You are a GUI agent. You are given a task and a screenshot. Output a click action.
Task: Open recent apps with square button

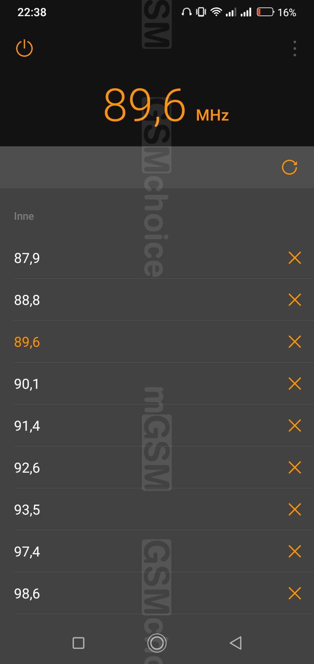pyautogui.click(x=78, y=643)
